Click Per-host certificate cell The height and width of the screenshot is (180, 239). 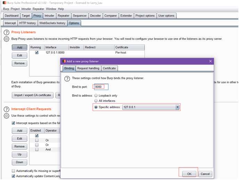coord(121,52)
